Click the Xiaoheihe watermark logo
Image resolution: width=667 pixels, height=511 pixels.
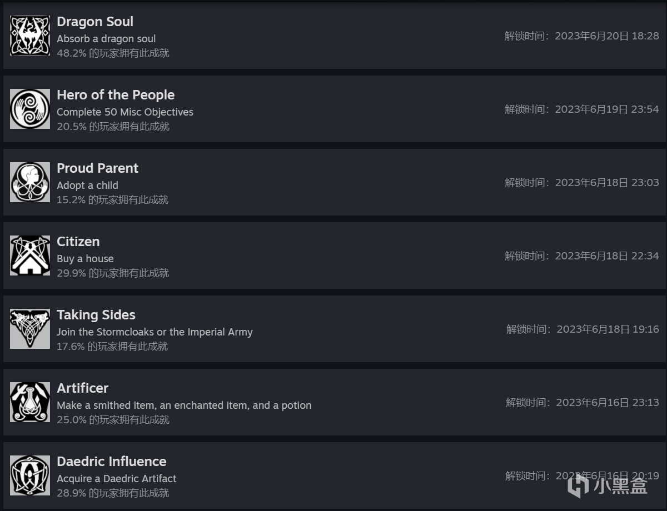pyautogui.click(x=608, y=486)
